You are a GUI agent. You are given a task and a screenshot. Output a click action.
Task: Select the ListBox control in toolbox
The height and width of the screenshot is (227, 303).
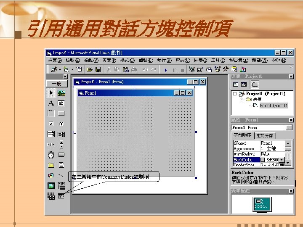[61, 135]
